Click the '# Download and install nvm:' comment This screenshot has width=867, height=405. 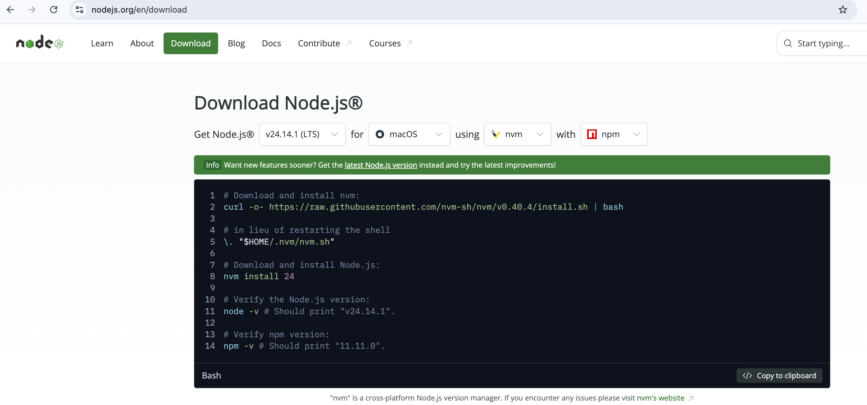pos(292,195)
